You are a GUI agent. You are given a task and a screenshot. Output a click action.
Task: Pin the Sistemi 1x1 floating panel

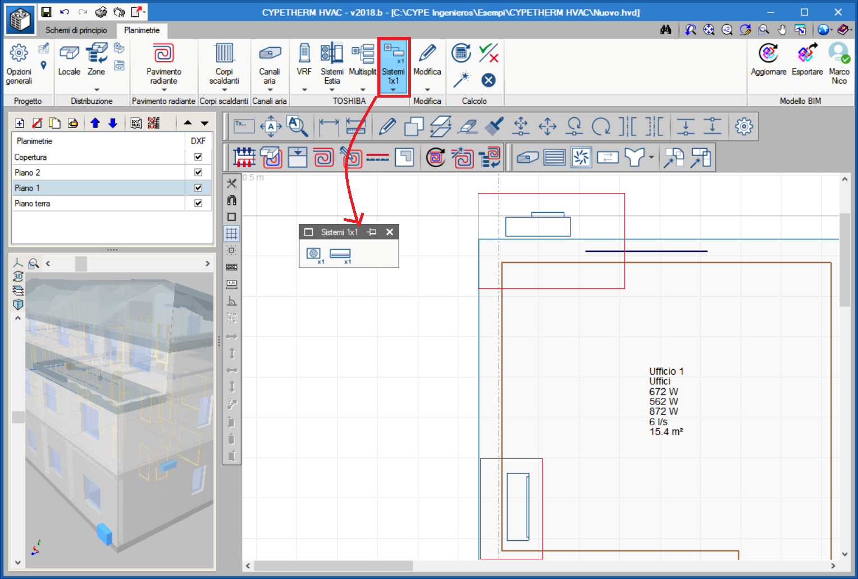point(372,232)
